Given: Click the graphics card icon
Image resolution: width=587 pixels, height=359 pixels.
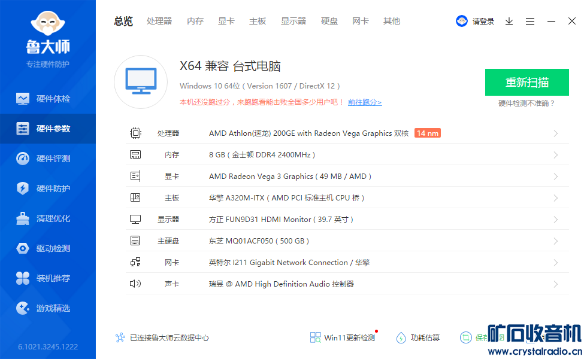Looking at the screenshot, I should (x=135, y=176).
